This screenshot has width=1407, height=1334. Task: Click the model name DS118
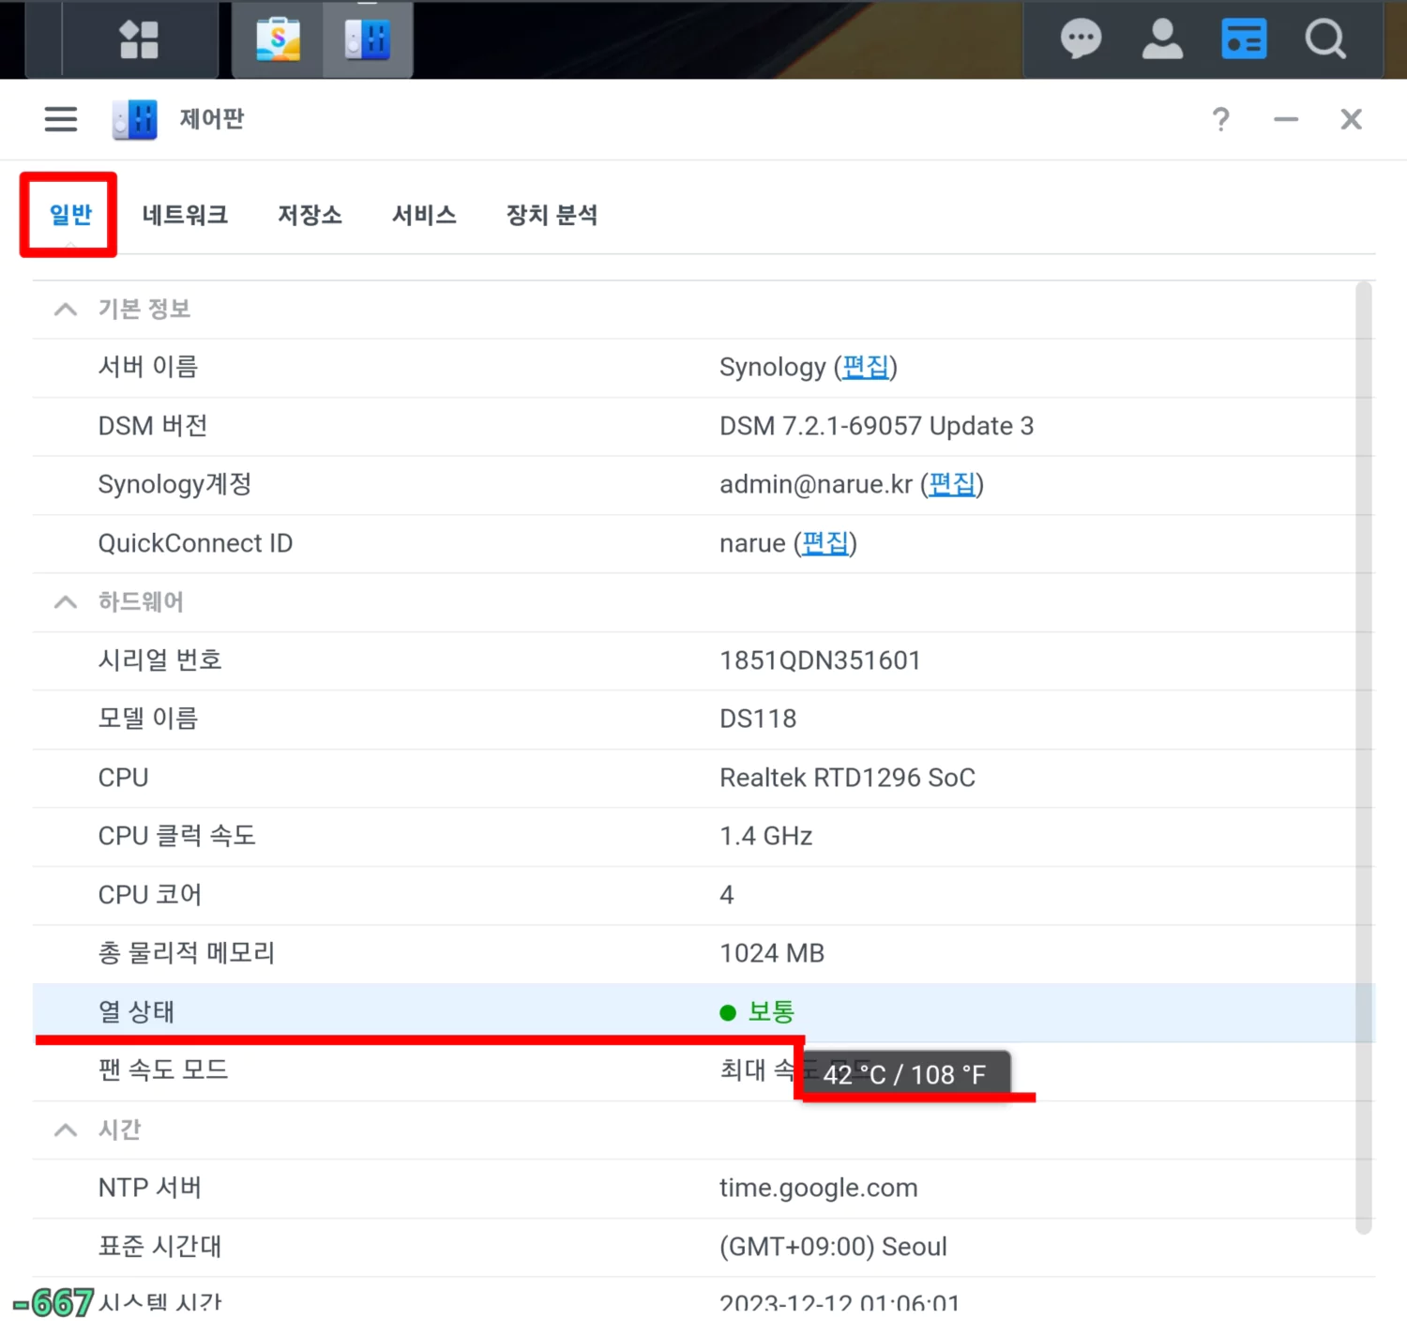click(758, 719)
